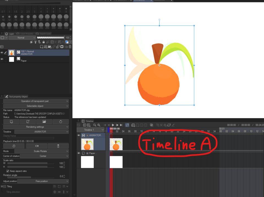264x197 pixels.
Task: Create a new layer folder
Action: tap(50, 47)
